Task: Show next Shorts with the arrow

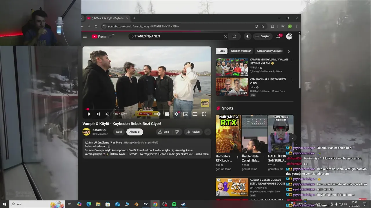Action: coord(292,138)
